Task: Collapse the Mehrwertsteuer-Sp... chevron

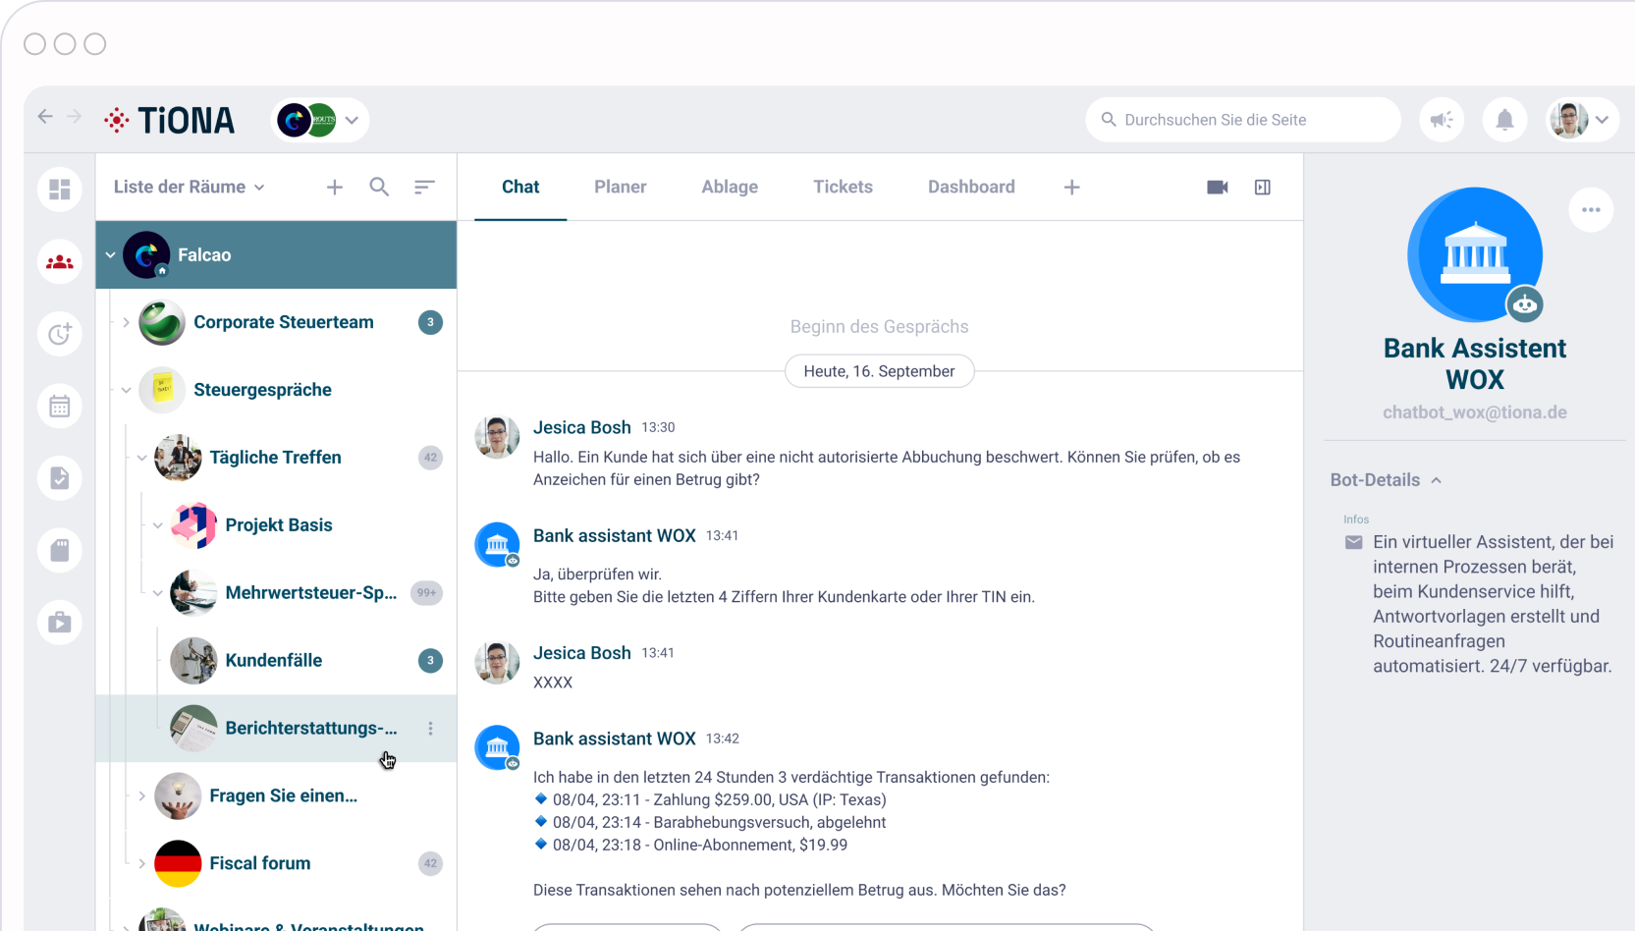Action: 157,593
